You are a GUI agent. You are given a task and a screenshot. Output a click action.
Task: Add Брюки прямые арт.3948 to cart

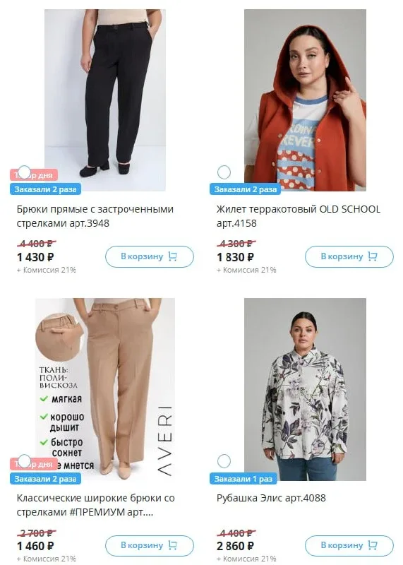[x=150, y=256]
